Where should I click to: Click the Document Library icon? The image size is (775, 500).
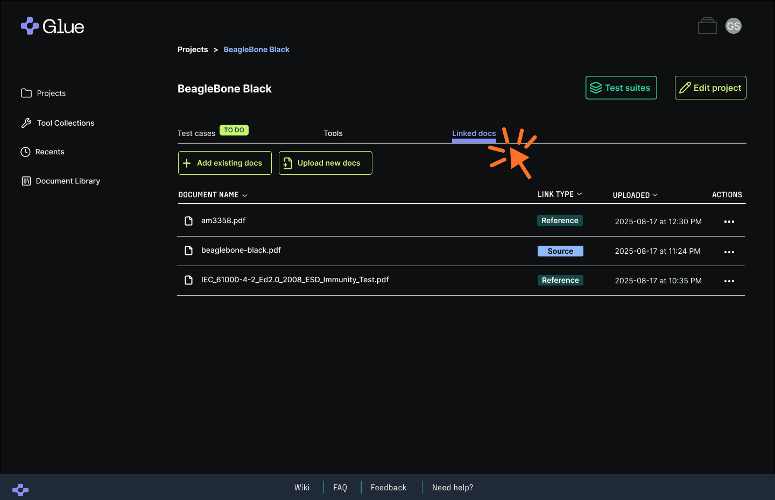click(26, 181)
